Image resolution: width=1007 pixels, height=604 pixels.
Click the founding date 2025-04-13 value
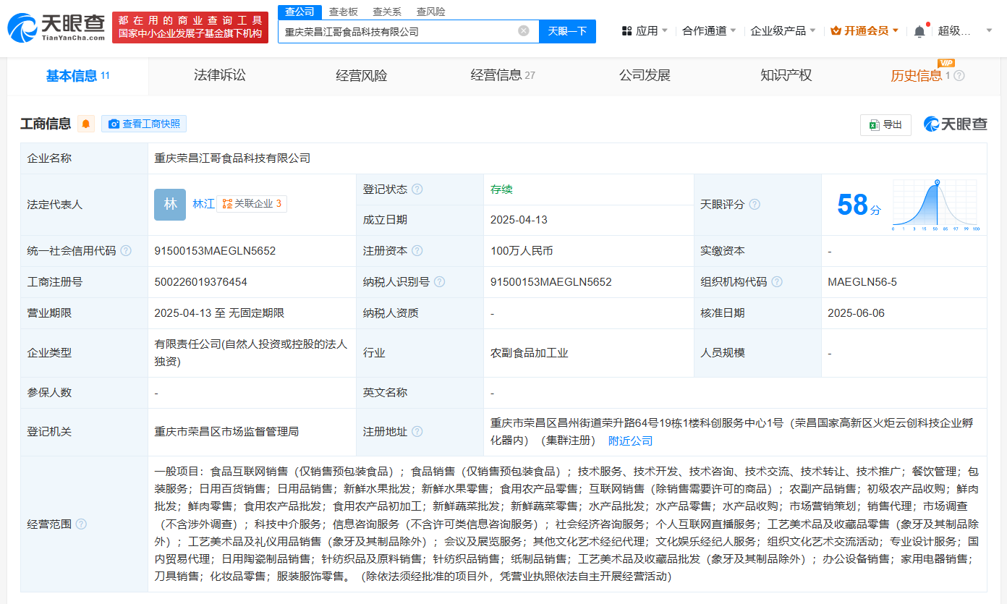[518, 220]
